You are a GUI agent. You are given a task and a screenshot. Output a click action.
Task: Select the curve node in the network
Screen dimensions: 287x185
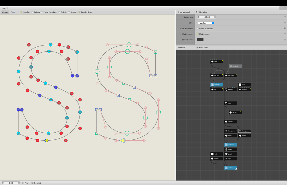coord(217,62)
